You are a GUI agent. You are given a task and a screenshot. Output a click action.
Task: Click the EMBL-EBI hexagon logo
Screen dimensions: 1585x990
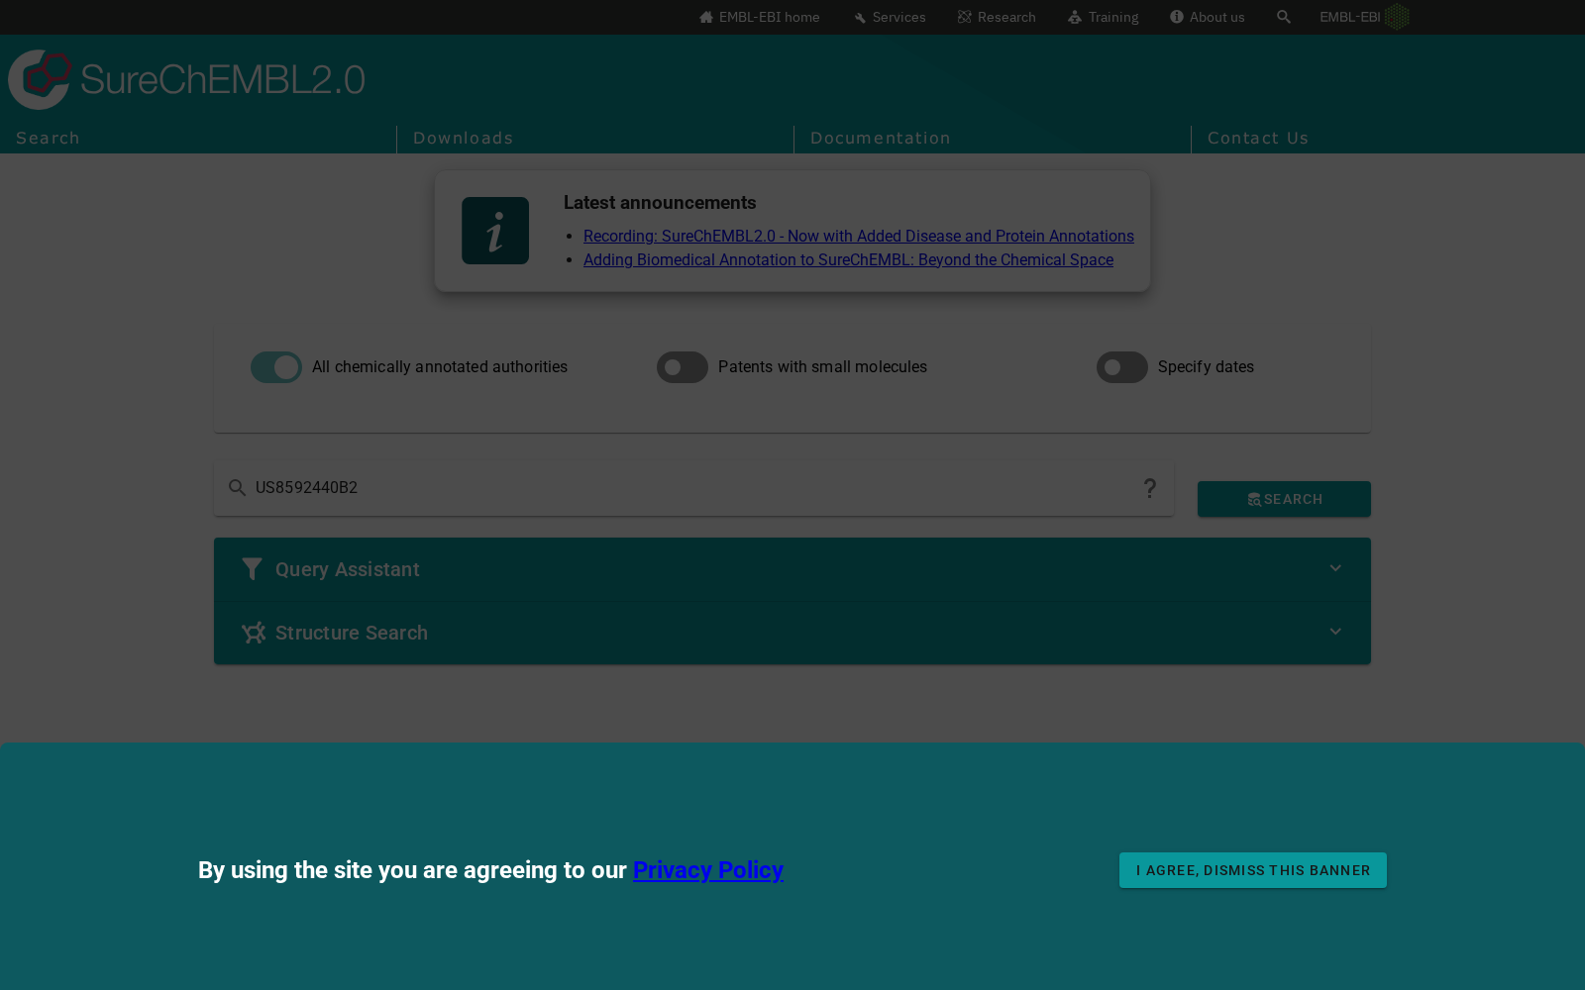pyautogui.click(x=1397, y=17)
